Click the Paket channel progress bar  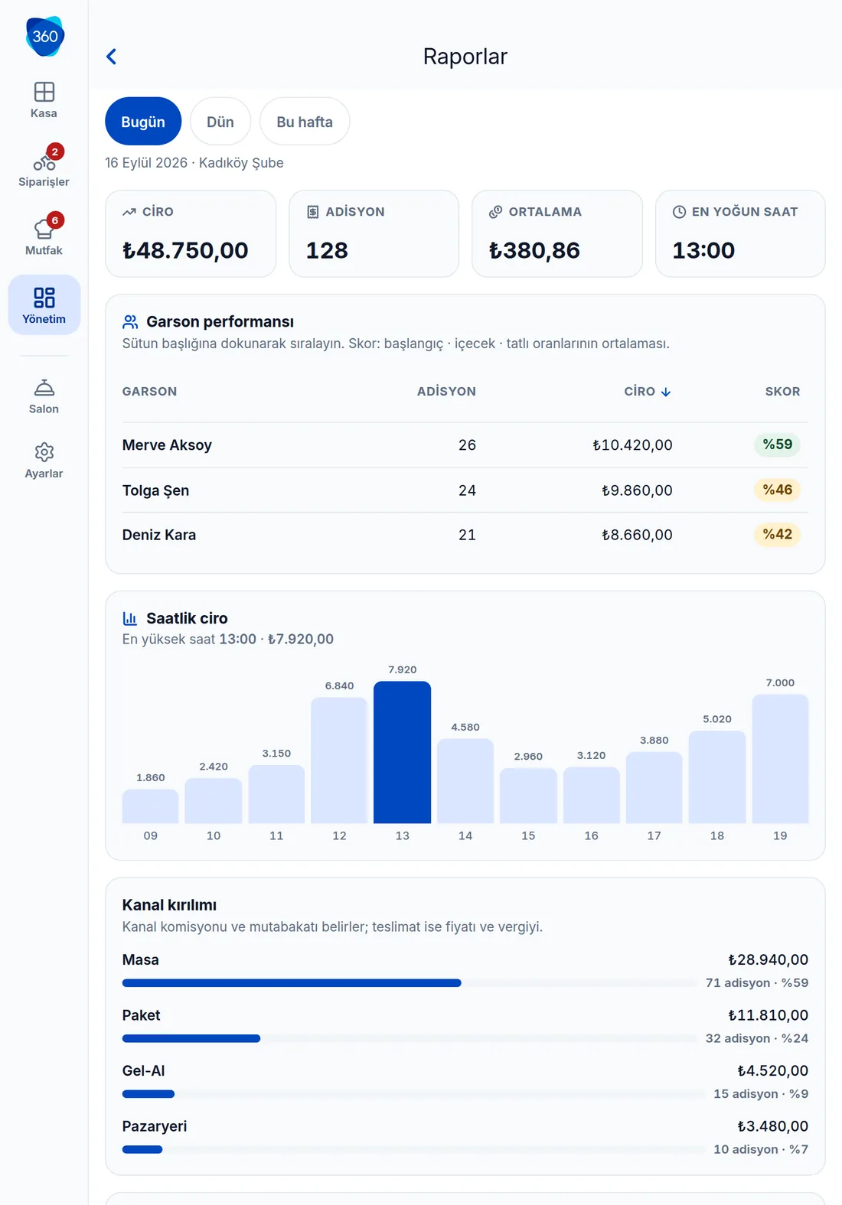[410, 1038]
